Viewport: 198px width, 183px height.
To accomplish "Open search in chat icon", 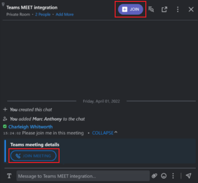I will click(151, 9).
